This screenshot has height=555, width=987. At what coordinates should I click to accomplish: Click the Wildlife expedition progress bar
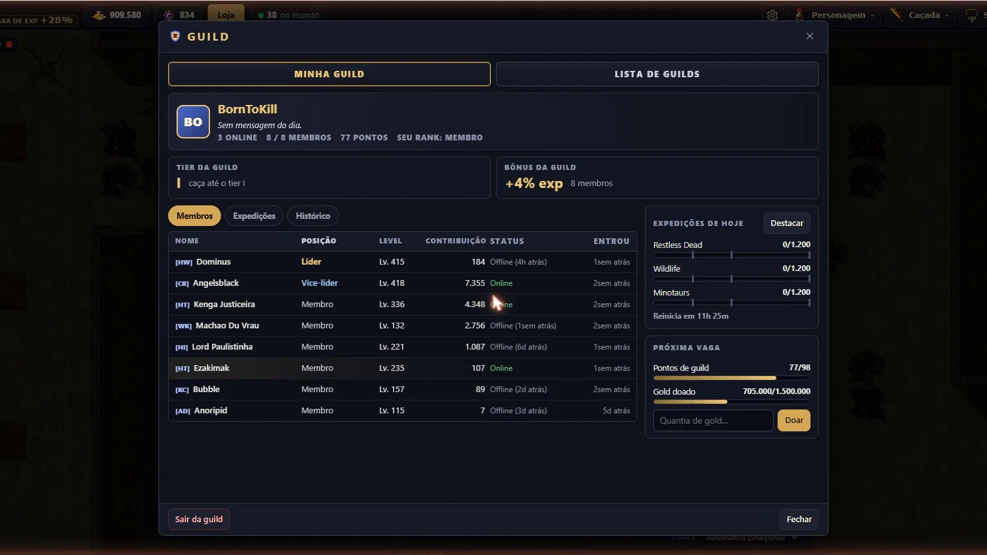(732, 279)
